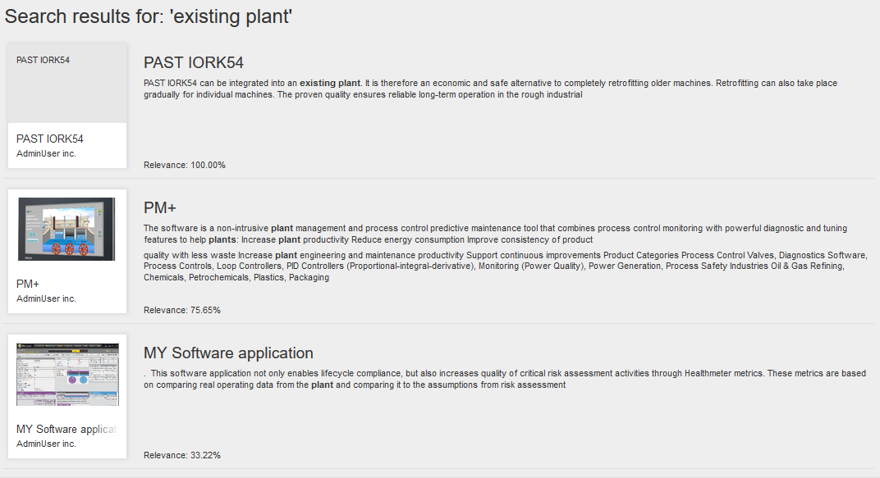Click MY Software application screenshot thumbnail
This screenshot has width=880, height=478.
(67, 375)
